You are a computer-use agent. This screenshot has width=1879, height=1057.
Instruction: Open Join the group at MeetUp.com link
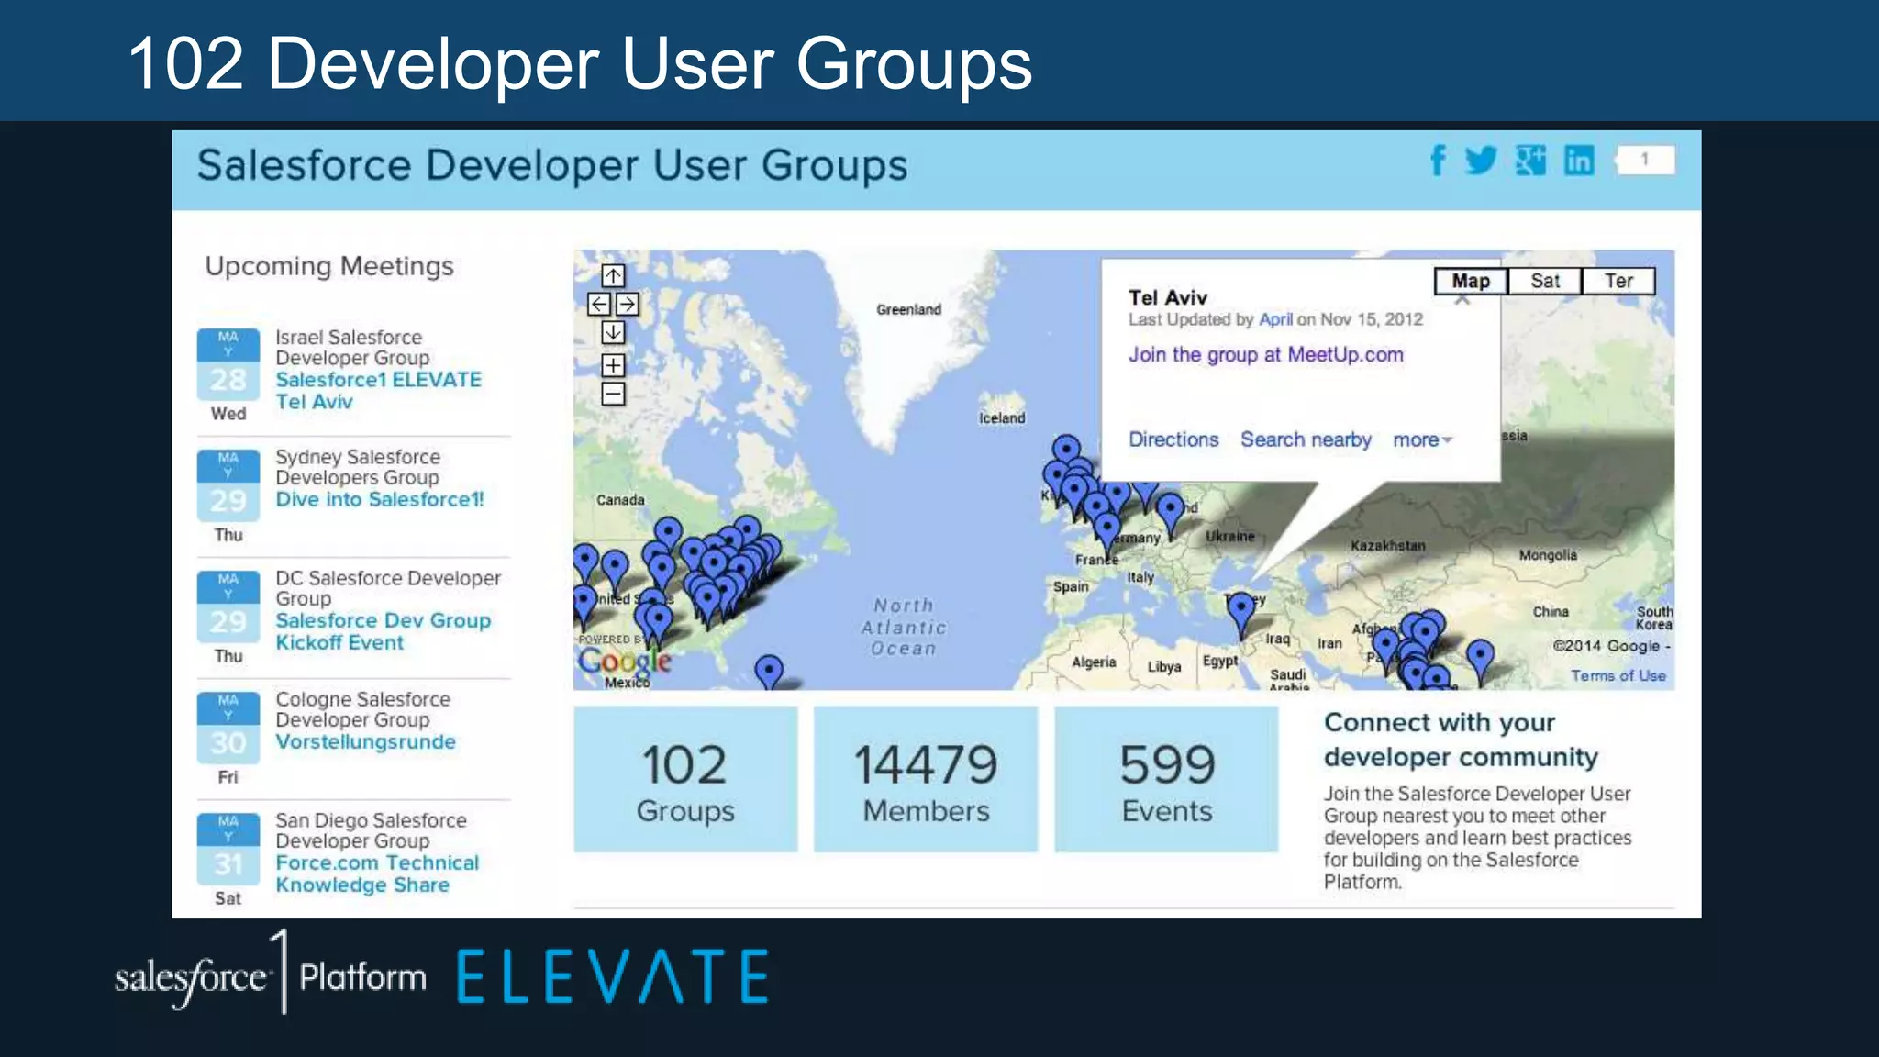tap(1266, 355)
